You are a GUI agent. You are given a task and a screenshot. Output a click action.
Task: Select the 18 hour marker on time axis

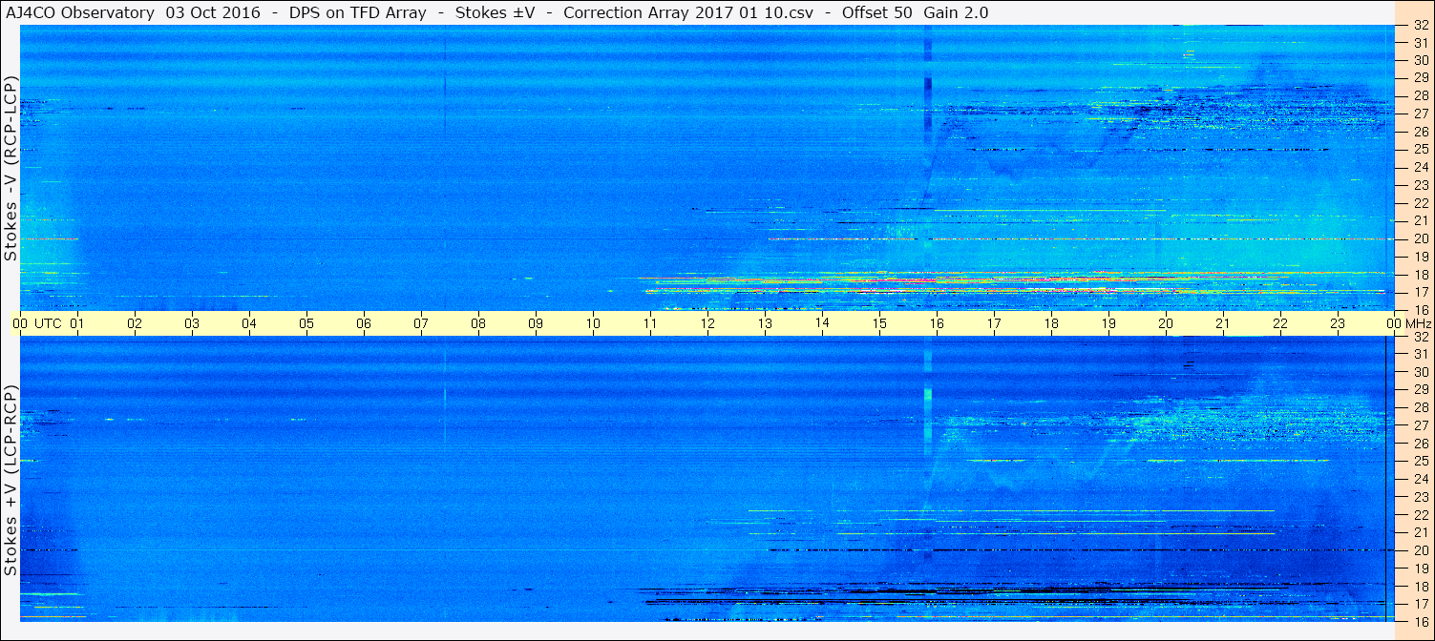(1050, 323)
